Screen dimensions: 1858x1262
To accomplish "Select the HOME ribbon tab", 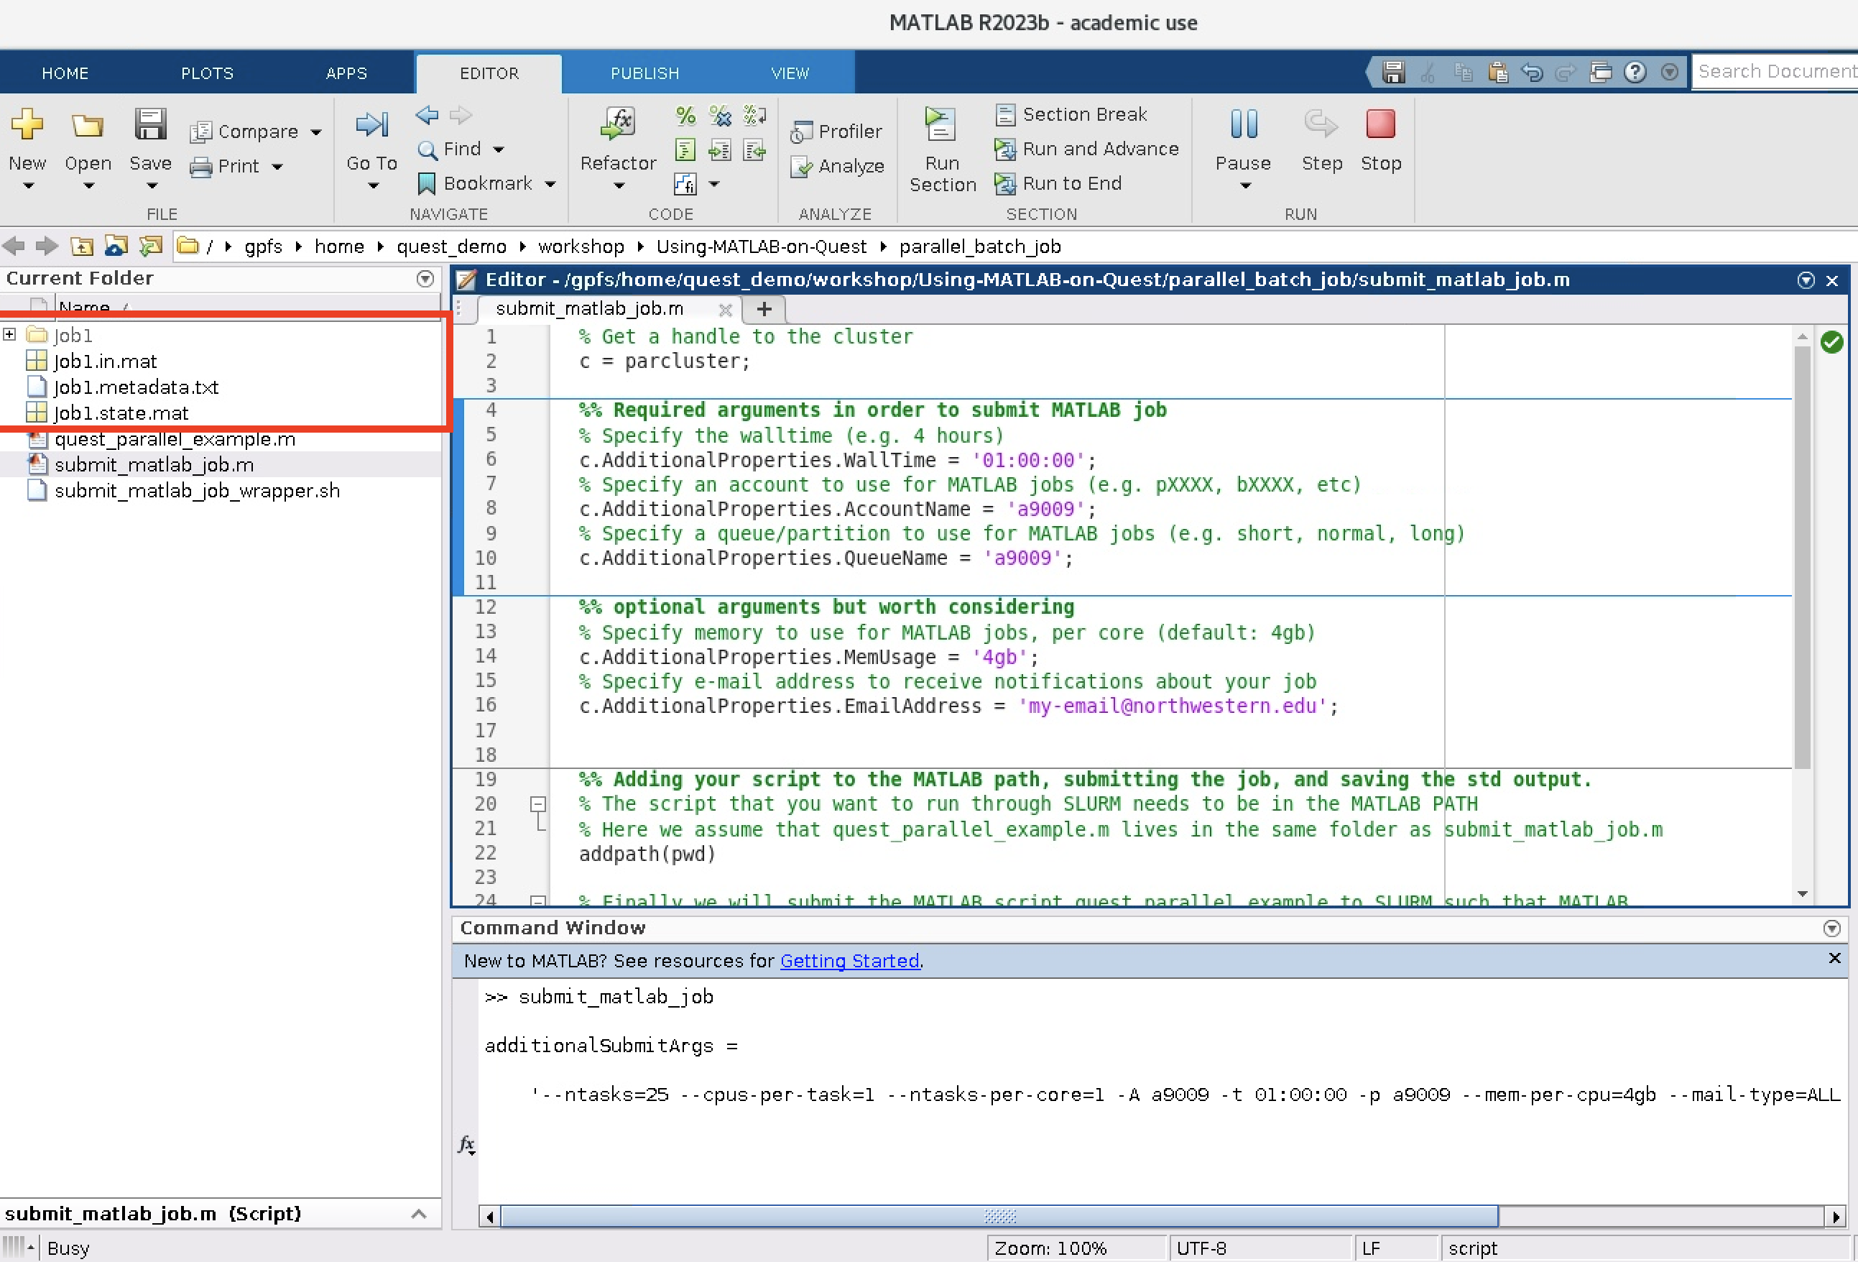I will tap(65, 73).
